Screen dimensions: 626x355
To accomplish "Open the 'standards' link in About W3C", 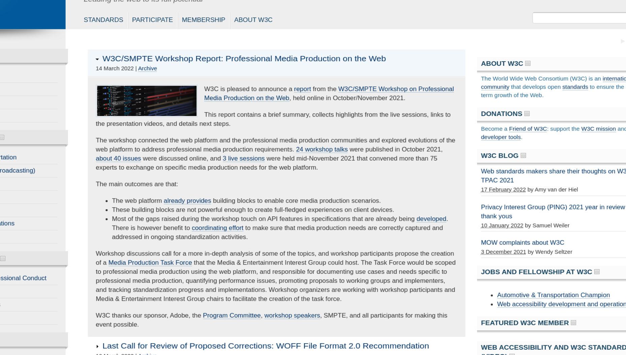I will [575, 87].
